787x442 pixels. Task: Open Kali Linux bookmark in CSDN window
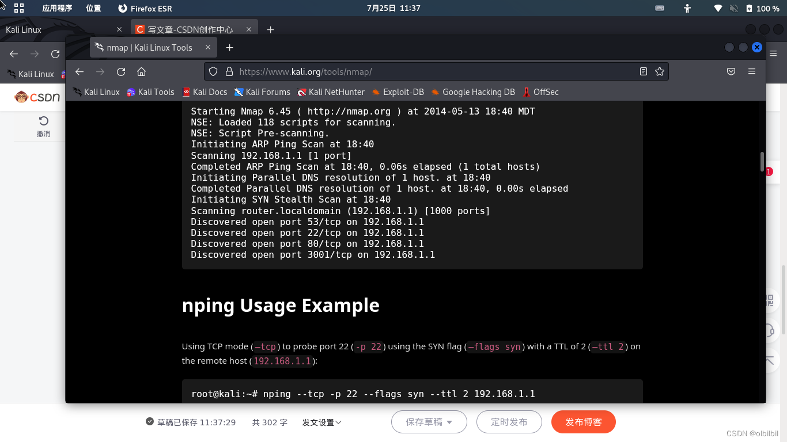click(x=31, y=74)
